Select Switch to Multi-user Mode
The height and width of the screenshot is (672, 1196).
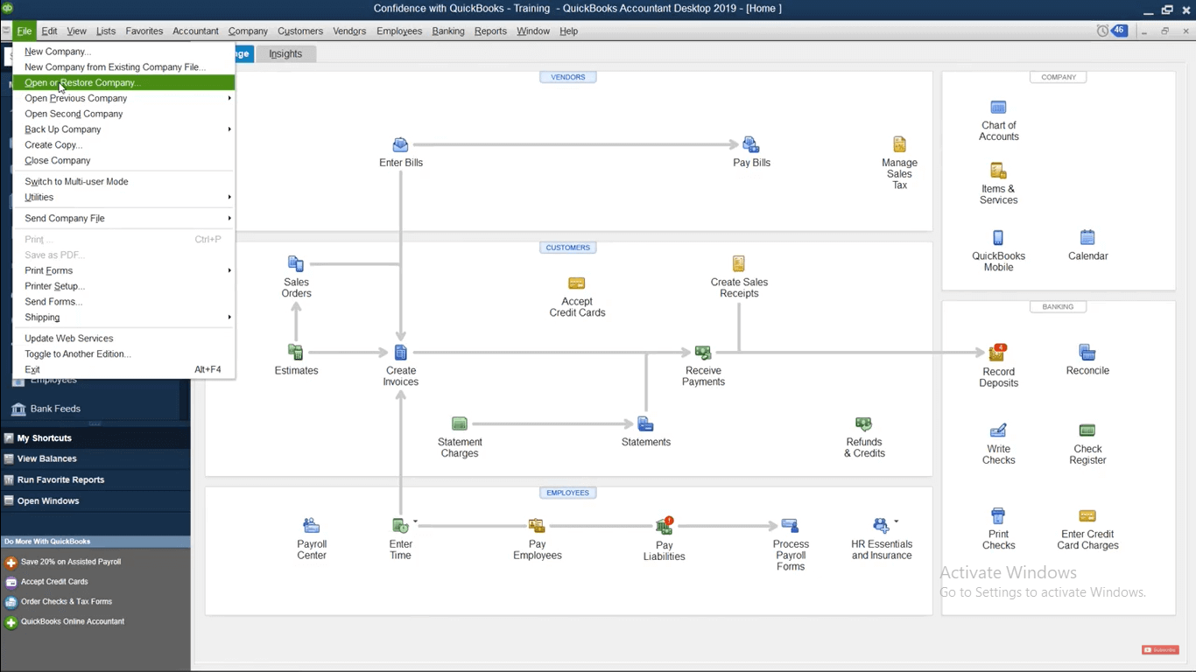123,182
